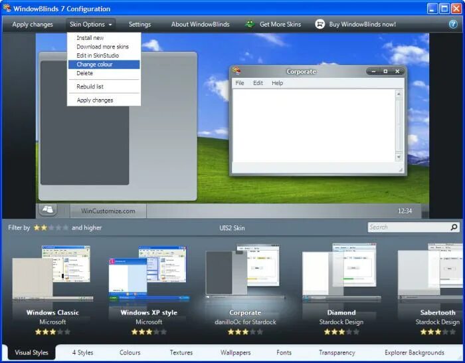Open About WindowBlinds
The width and height of the screenshot is (465, 363).
[x=200, y=25]
